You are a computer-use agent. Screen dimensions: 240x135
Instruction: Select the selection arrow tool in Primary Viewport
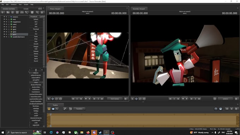[49, 99]
